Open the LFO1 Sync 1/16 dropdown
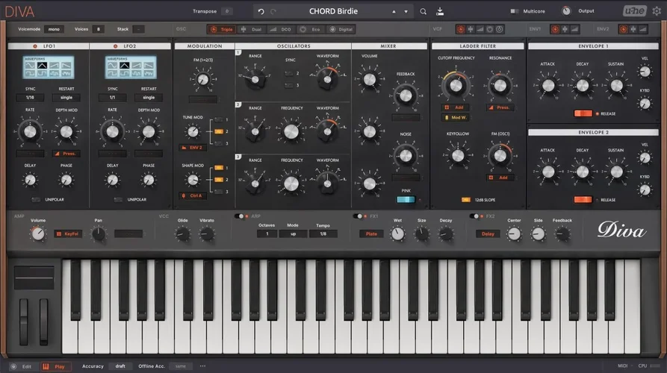The height and width of the screenshot is (373, 667). pyautogui.click(x=30, y=98)
